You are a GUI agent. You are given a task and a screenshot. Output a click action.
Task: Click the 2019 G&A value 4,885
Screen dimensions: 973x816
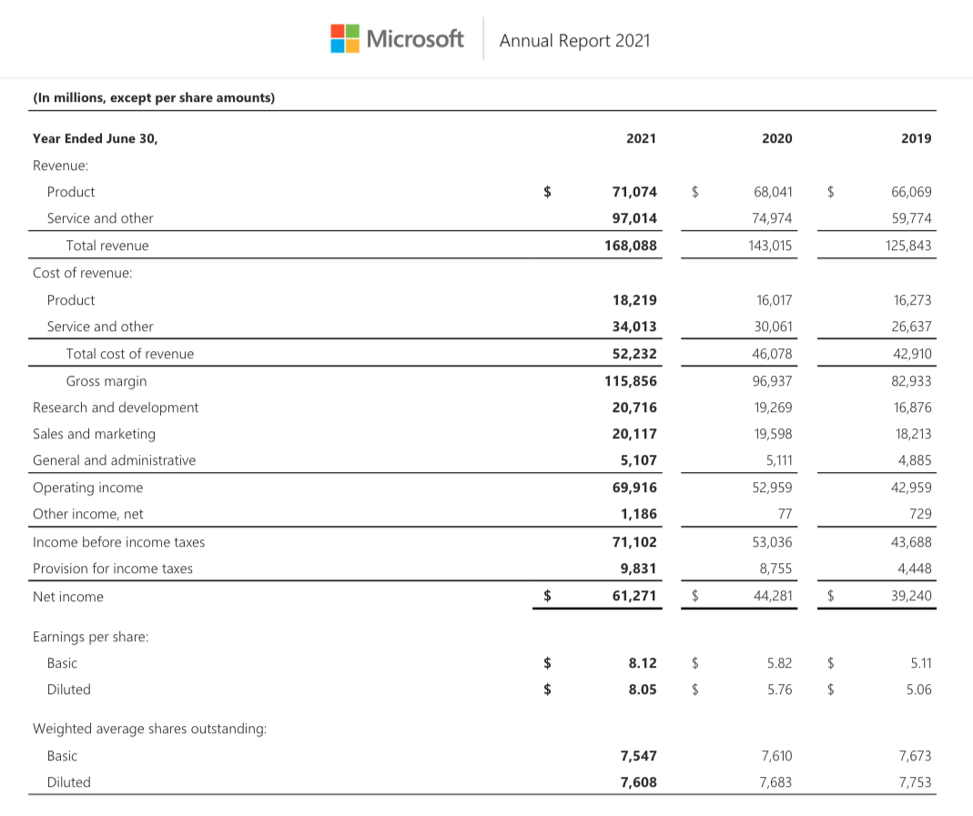[915, 460]
